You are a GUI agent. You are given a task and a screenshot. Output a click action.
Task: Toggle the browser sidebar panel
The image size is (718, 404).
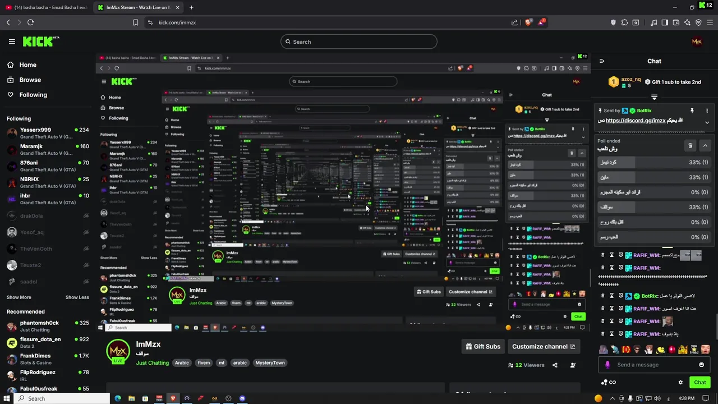(665, 22)
